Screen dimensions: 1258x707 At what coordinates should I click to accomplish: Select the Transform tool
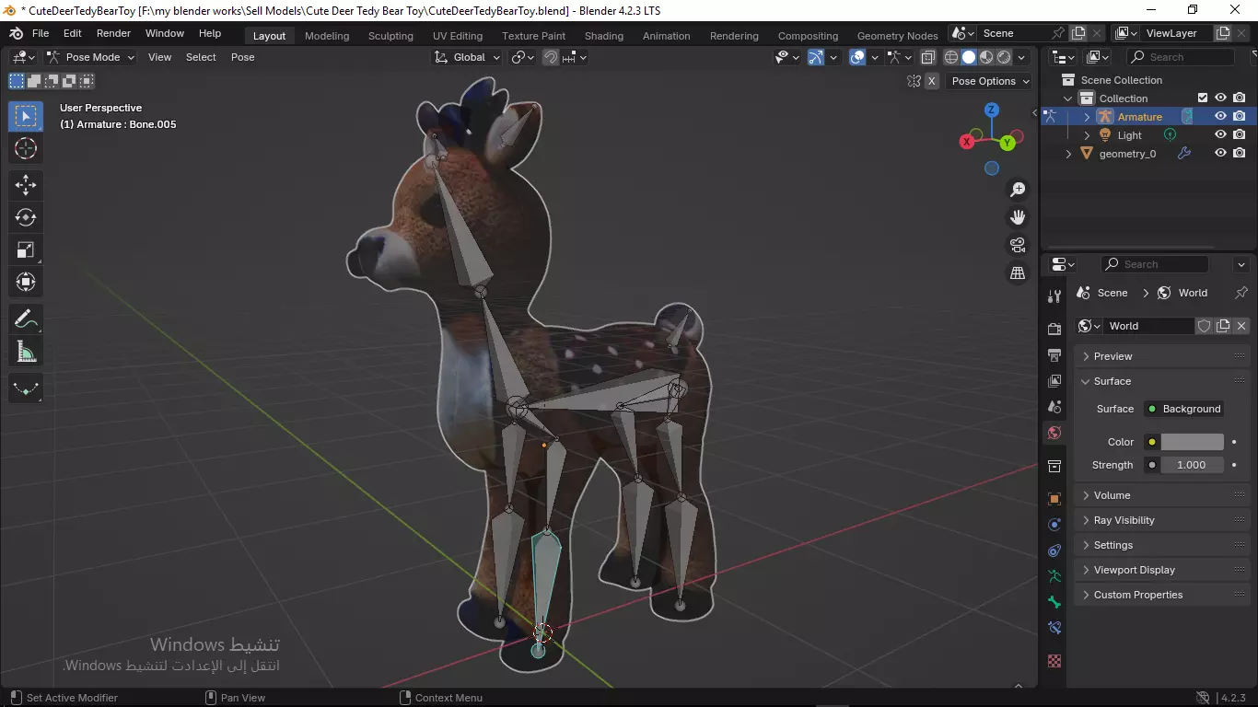[26, 282]
